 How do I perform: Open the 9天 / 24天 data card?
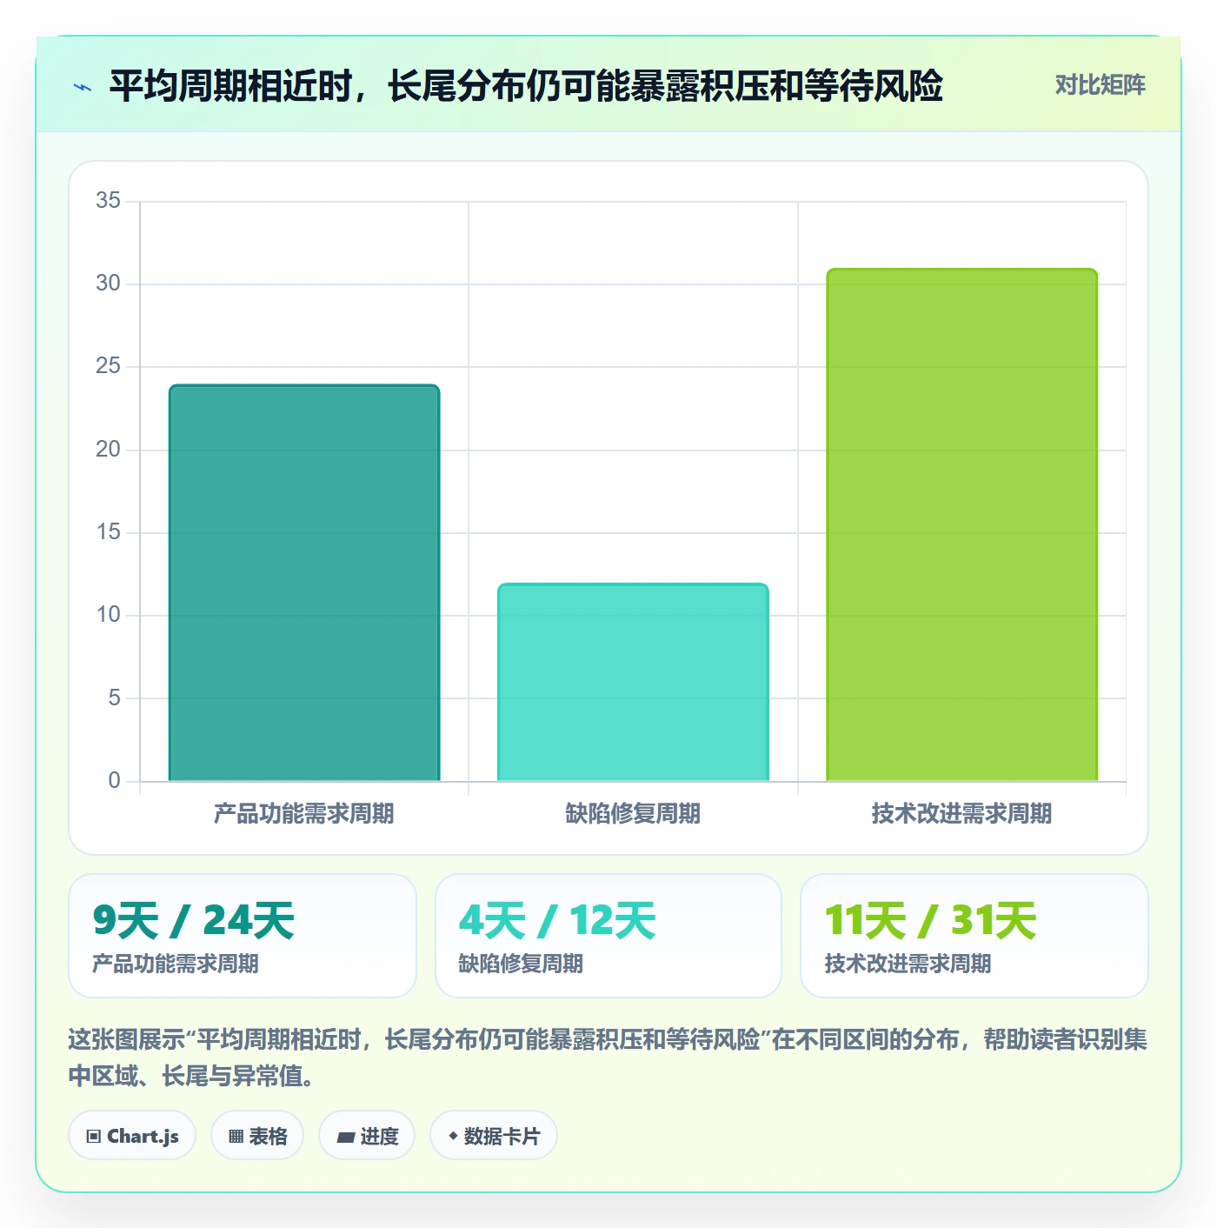coord(243,936)
